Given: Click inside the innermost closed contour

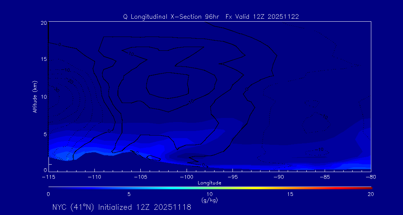Looking at the screenshot, I should click(x=168, y=85).
